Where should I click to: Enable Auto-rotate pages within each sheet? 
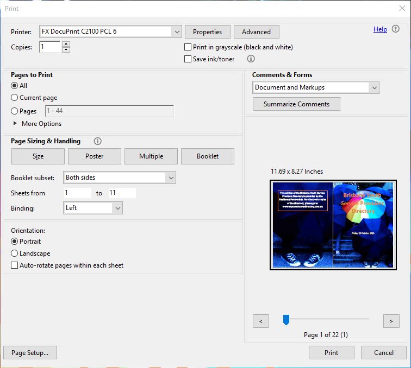[x=15, y=265]
